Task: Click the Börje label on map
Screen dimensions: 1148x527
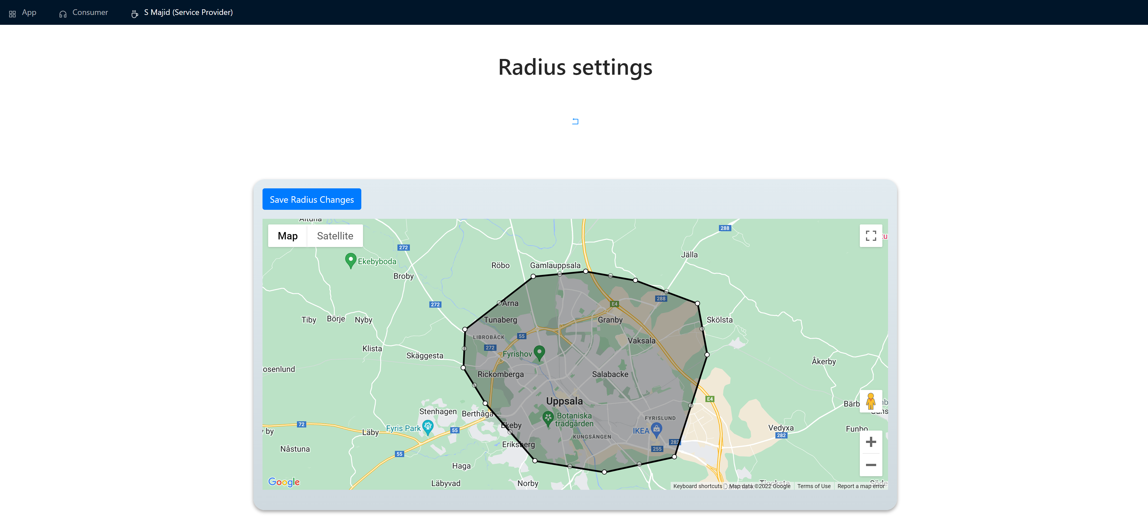Action: pyautogui.click(x=336, y=319)
